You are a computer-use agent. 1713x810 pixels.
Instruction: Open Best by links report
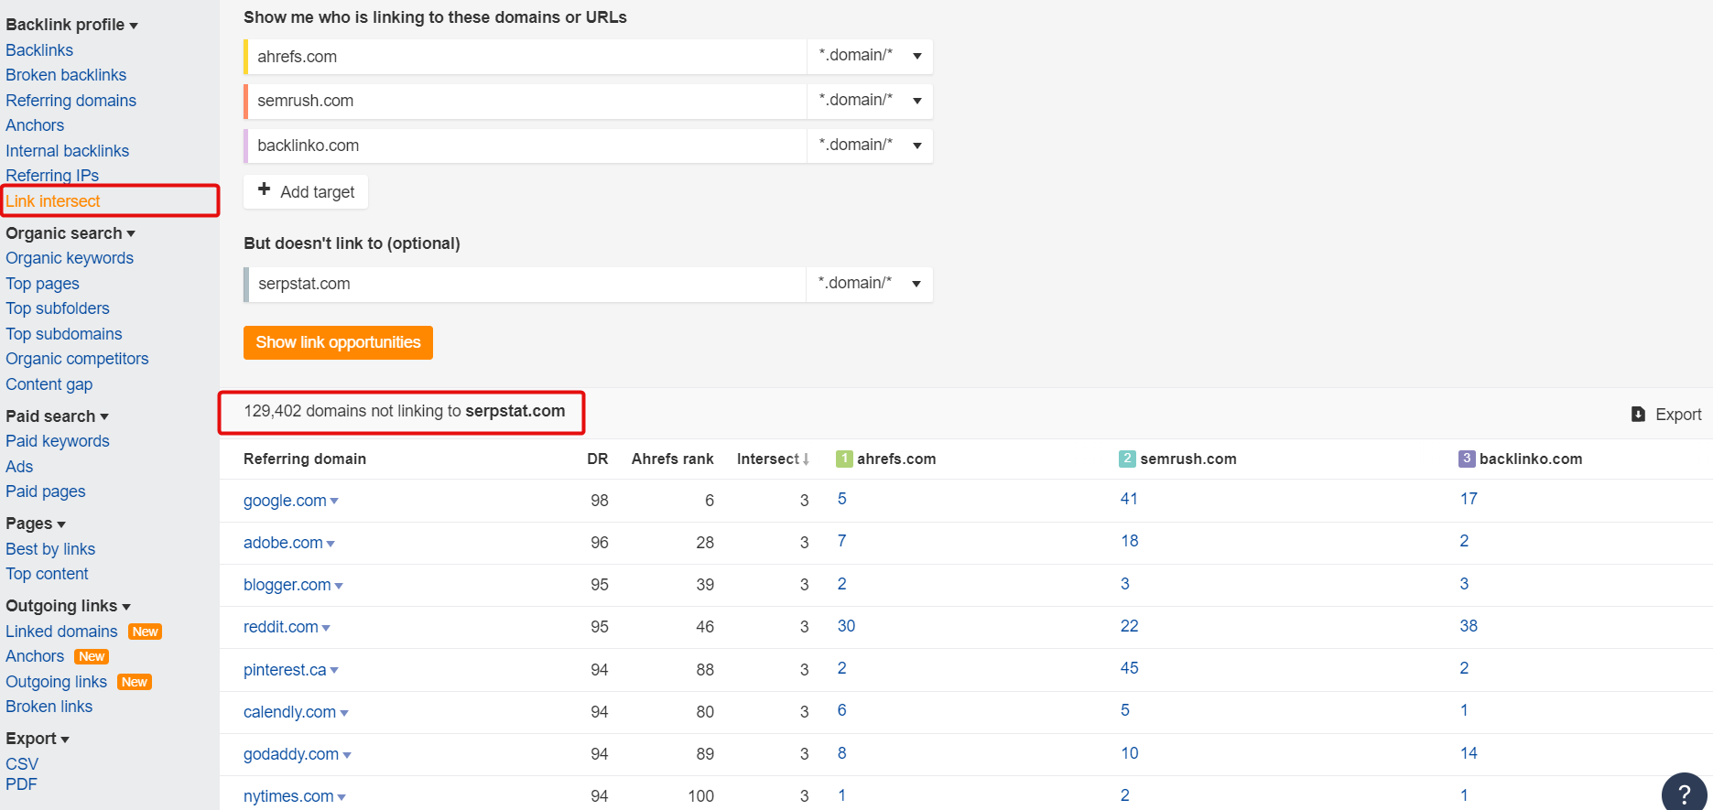click(50, 549)
